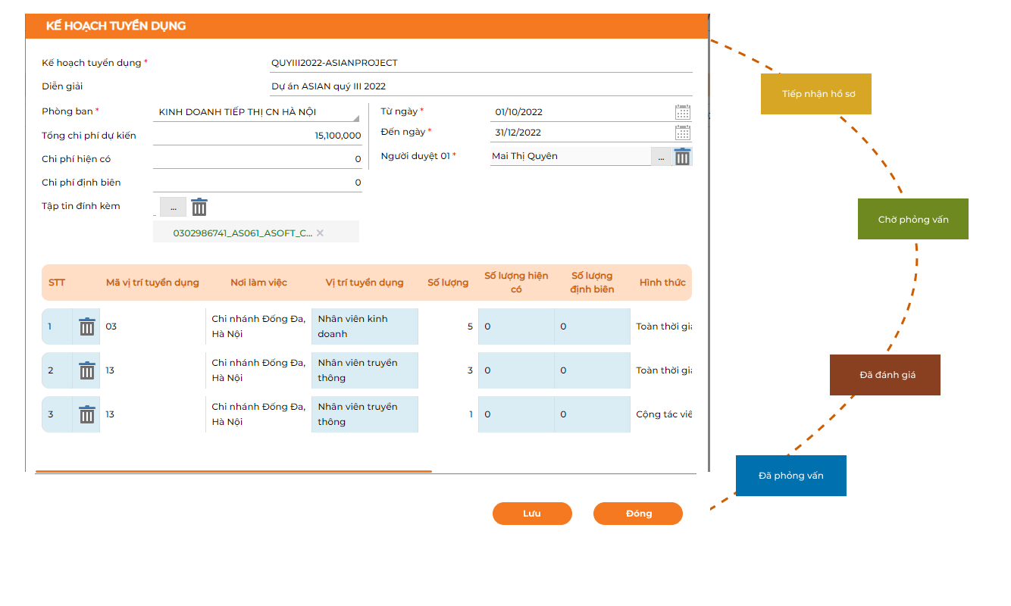Open the Đến ngày calendar picker
The width and height of the screenshot is (1011, 606).
(x=682, y=133)
